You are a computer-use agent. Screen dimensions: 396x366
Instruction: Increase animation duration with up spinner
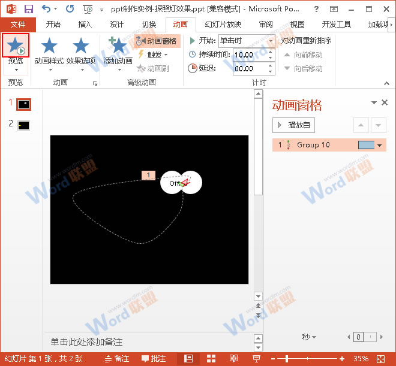click(x=271, y=52)
